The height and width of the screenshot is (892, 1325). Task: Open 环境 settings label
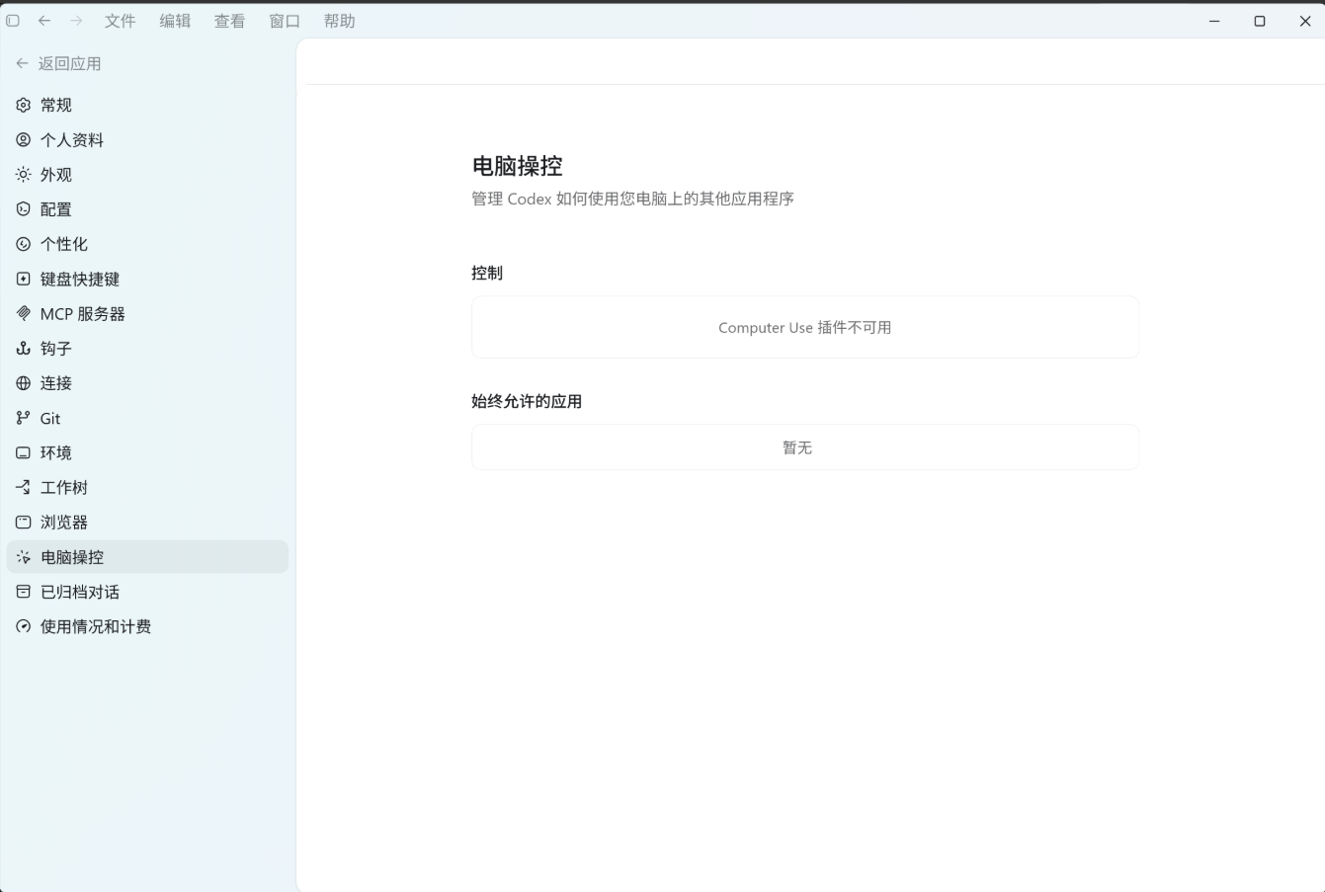point(56,452)
